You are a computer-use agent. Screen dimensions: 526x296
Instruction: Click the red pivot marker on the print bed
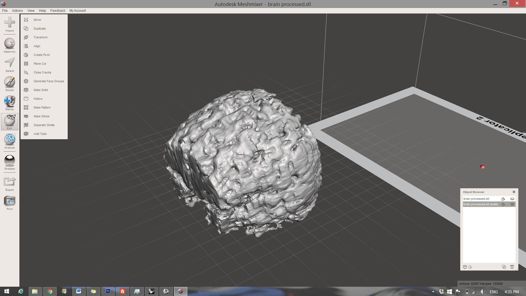[482, 167]
